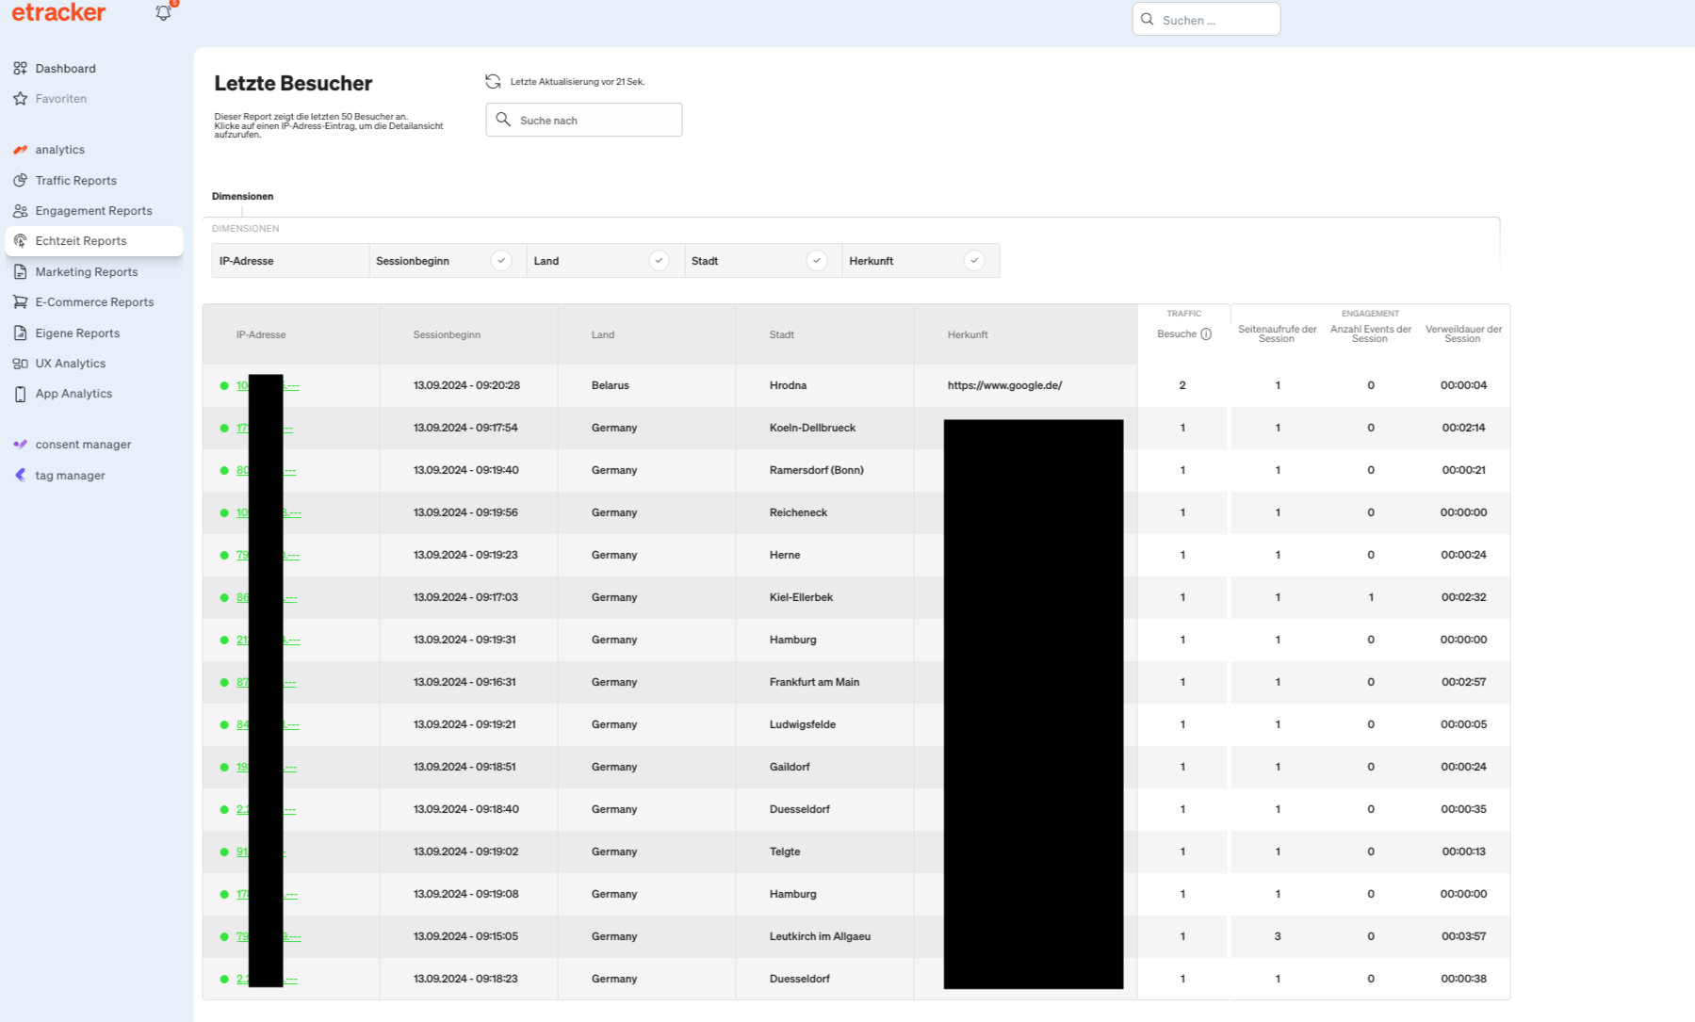Open IP address entry for Hrodna visitor
This screenshot has height=1022, width=1695.
(x=242, y=385)
